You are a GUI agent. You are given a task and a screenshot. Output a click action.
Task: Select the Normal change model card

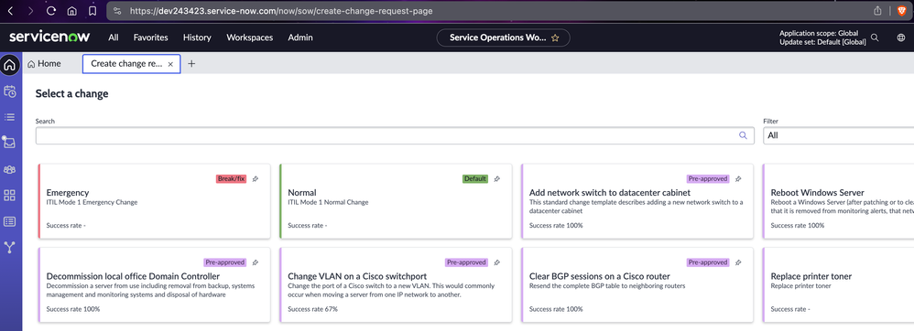[x=396, y=201]
